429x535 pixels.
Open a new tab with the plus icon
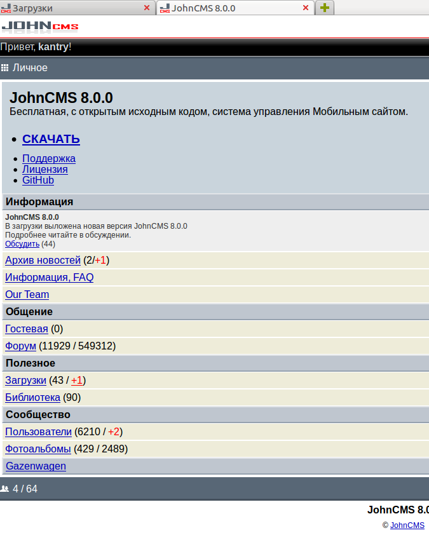point(325,8)
